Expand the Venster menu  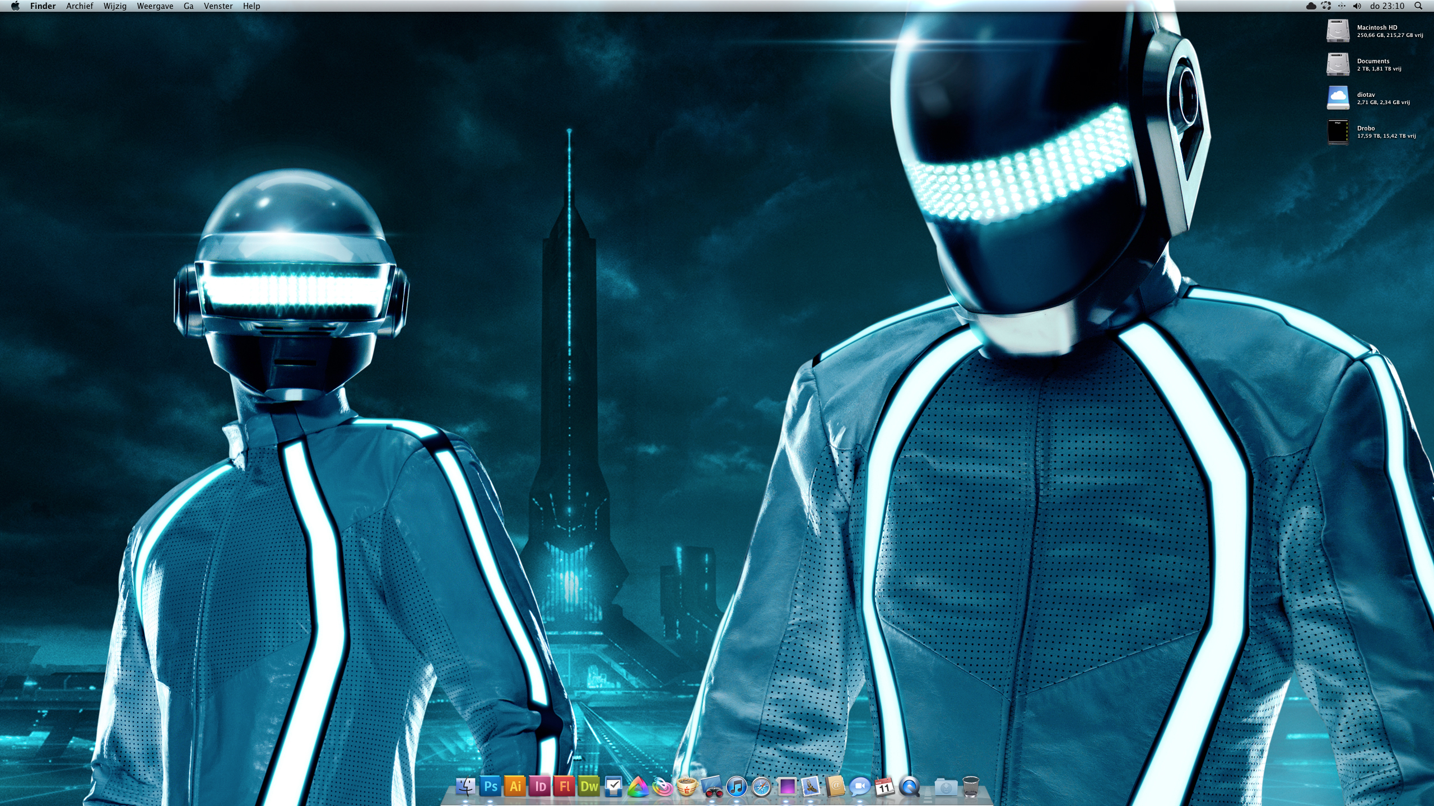coord(218,6)
